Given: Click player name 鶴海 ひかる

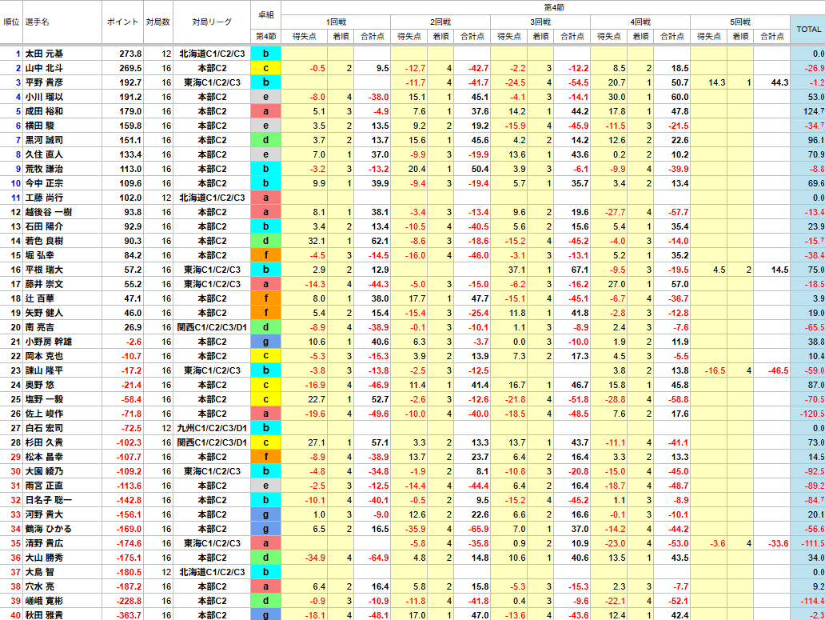Looking at the screenshot, I should point(49,529).
